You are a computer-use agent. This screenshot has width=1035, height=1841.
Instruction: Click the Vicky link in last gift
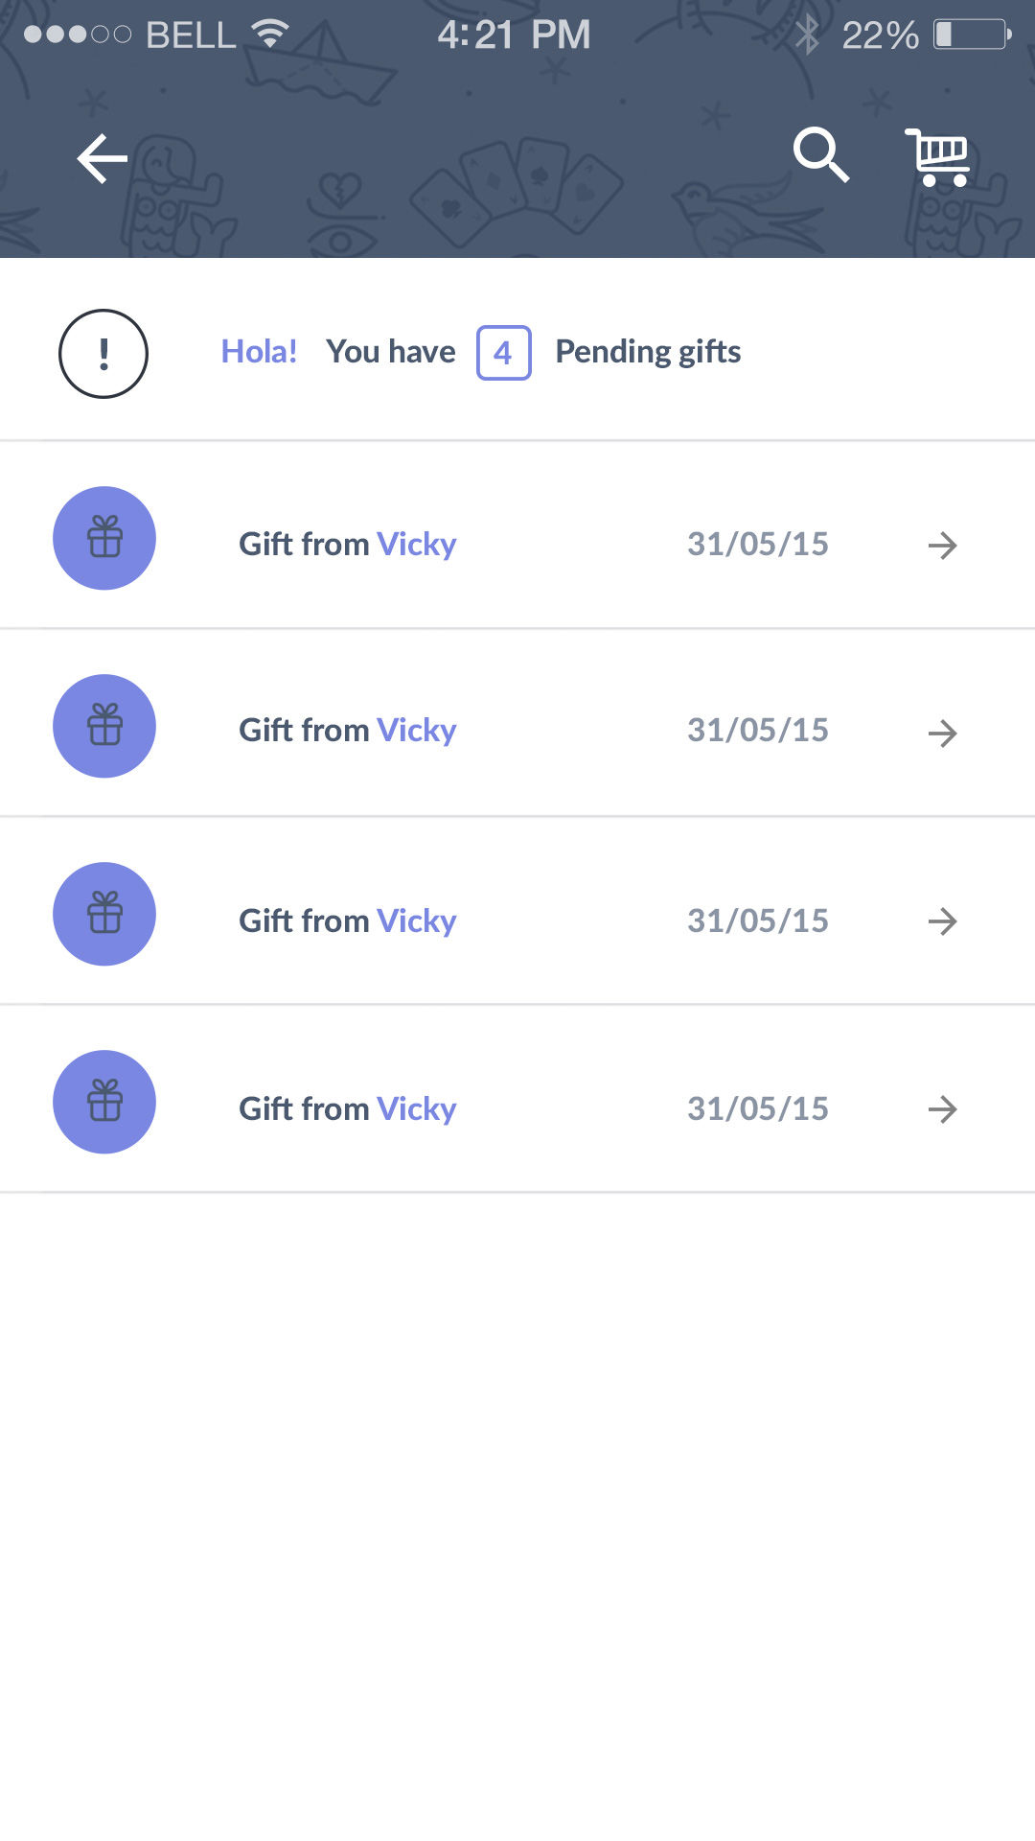tap(416, 1109)
